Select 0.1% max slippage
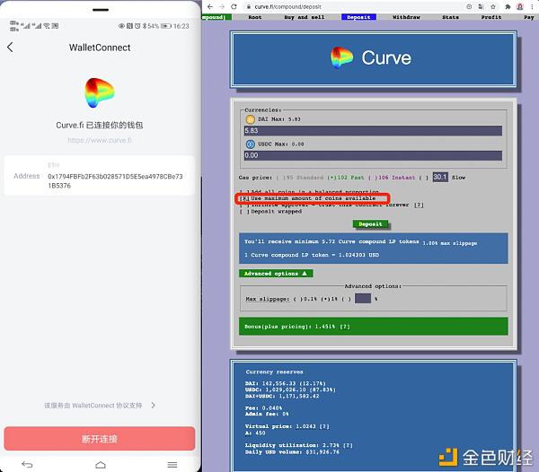539x472 pixels. point(305,299)
